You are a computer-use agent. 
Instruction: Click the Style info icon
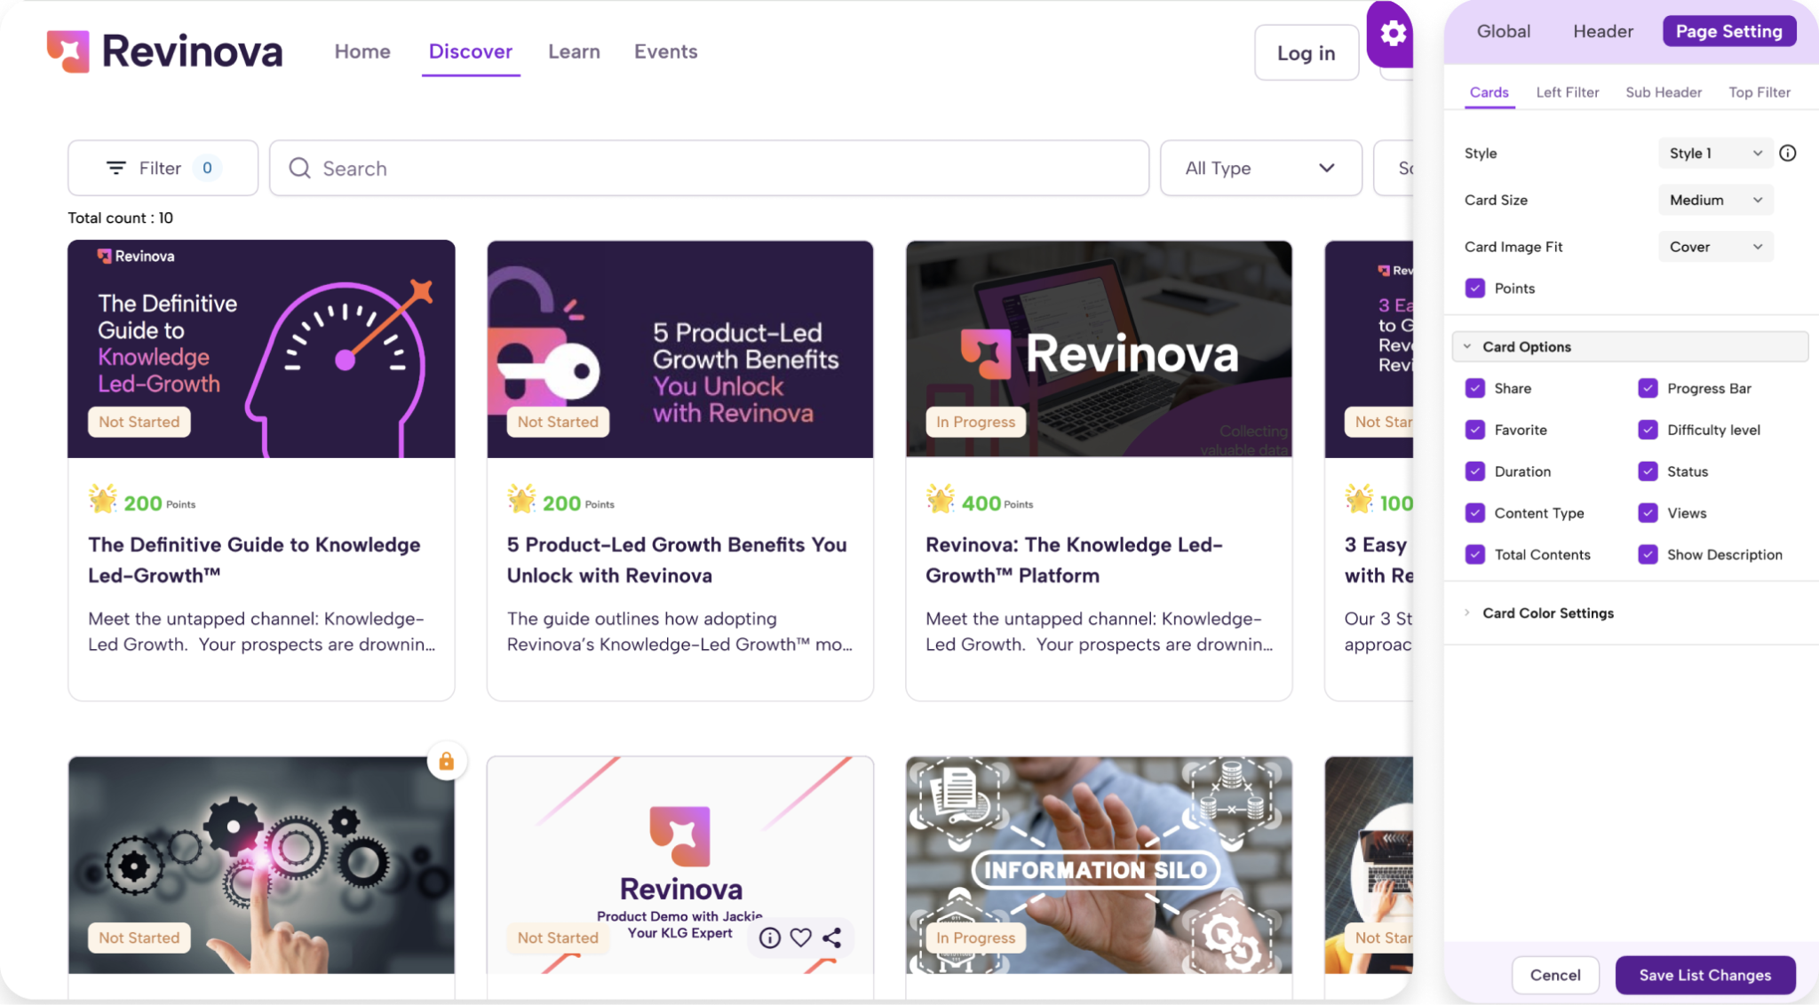point(1788,153)
